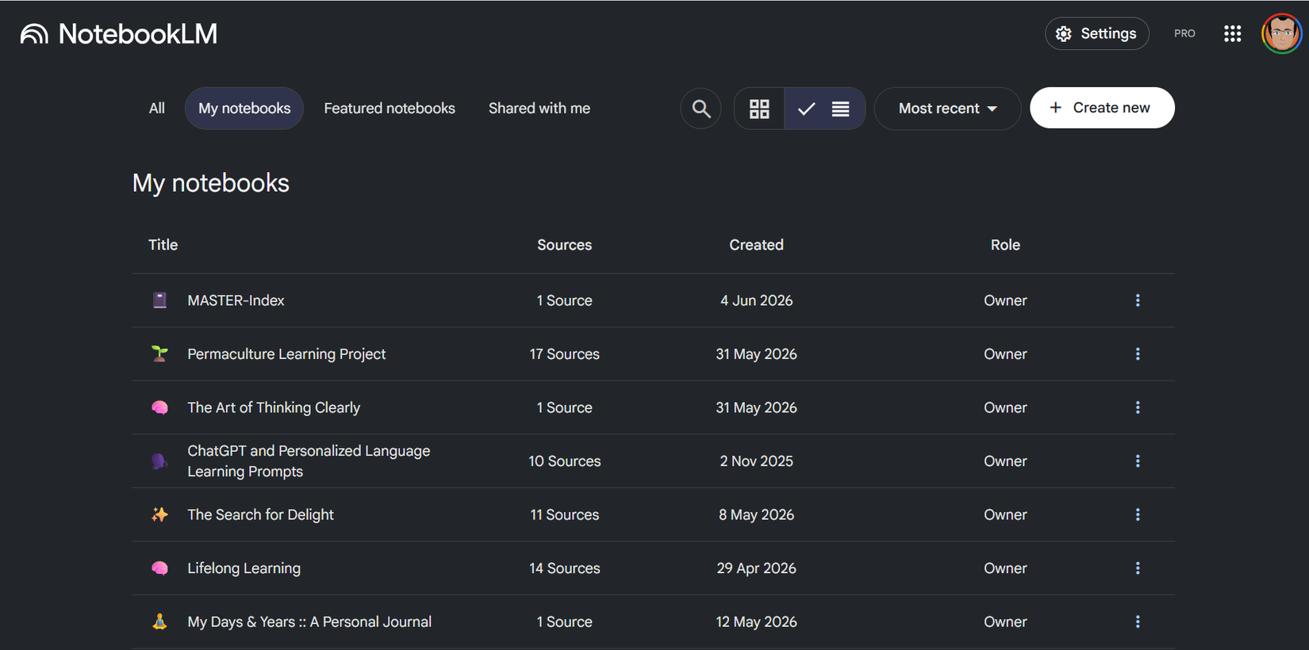Open The Art of Thinking Clearly notebook
The image size is (1309, 650).
274,407
